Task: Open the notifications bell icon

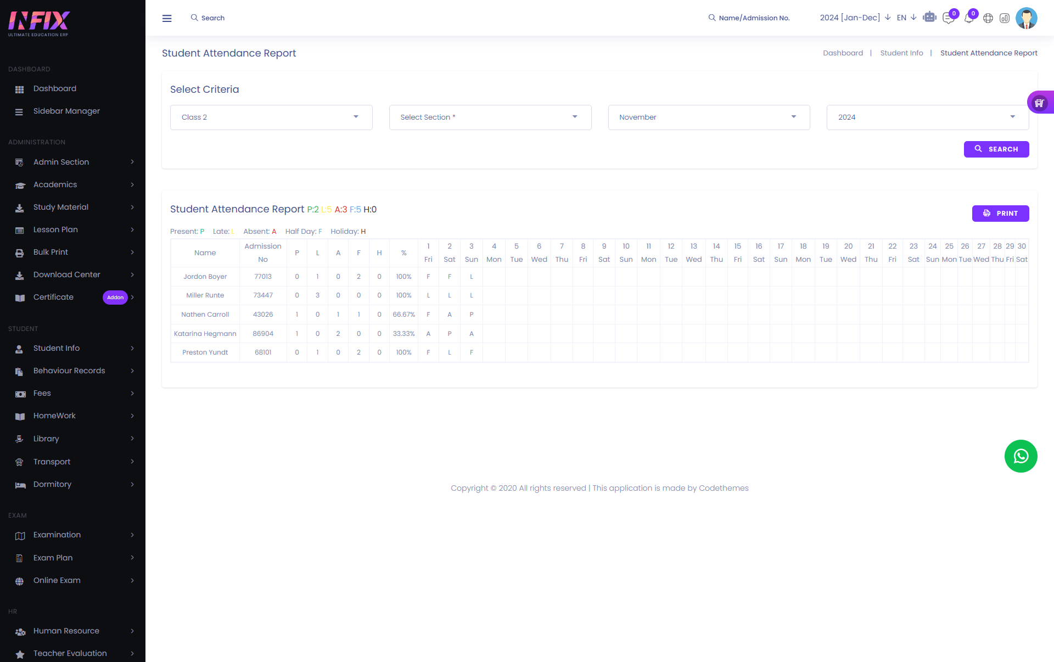Action: [x=969, y=18]
